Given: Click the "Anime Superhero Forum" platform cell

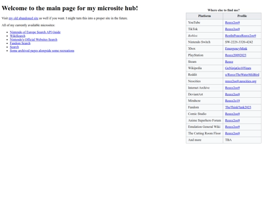Looking at the screenshot, I should point(205,120).
